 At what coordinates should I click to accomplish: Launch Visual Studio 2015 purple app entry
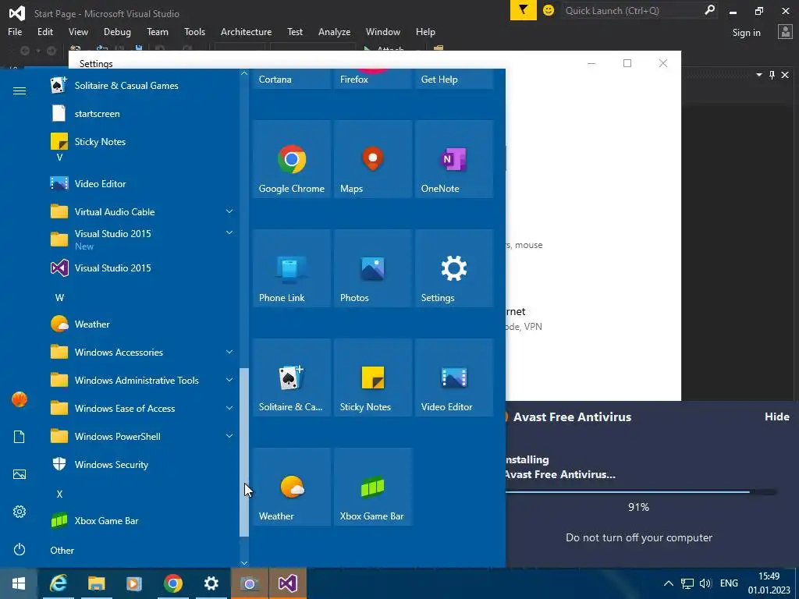142,268
